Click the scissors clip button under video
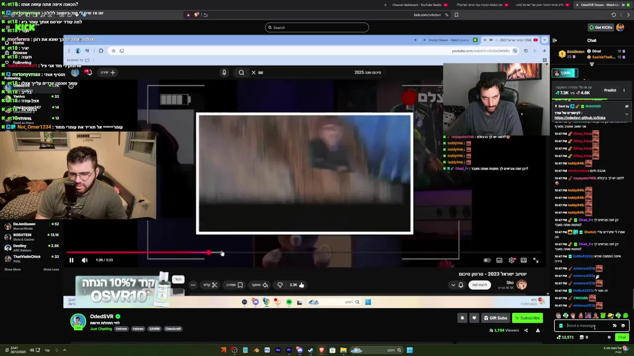The width and height of the screenshot is (634, 356). pos(211,285)
